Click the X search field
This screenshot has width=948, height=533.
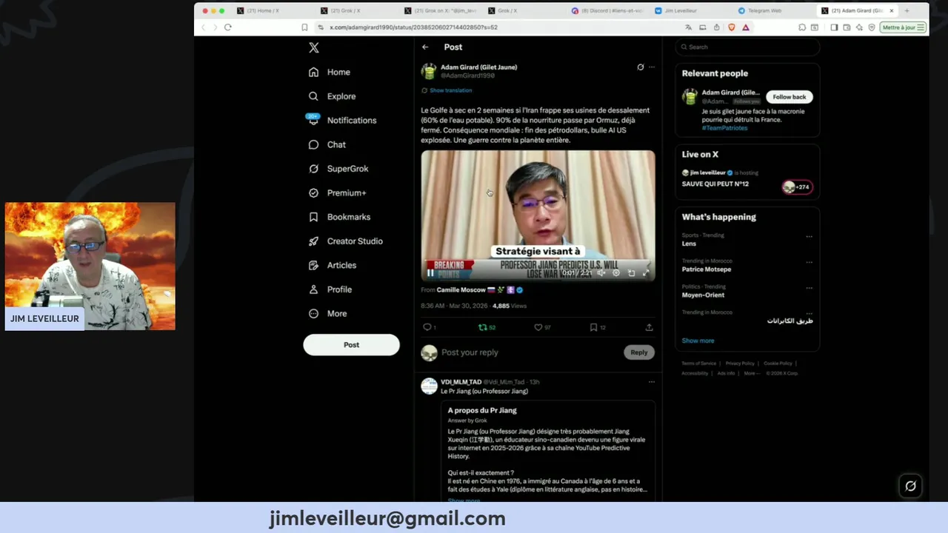747,47
